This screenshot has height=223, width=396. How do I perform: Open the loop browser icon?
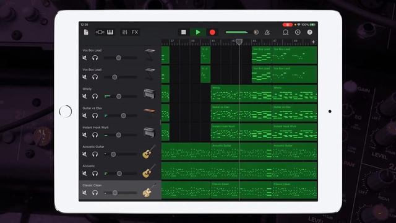tap(286, 32)
